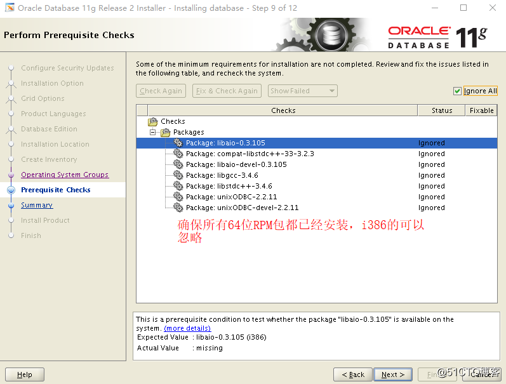506x384 pixels.
Task: Click the Prerequisite Checks step bullet
Action: point(11,190)
